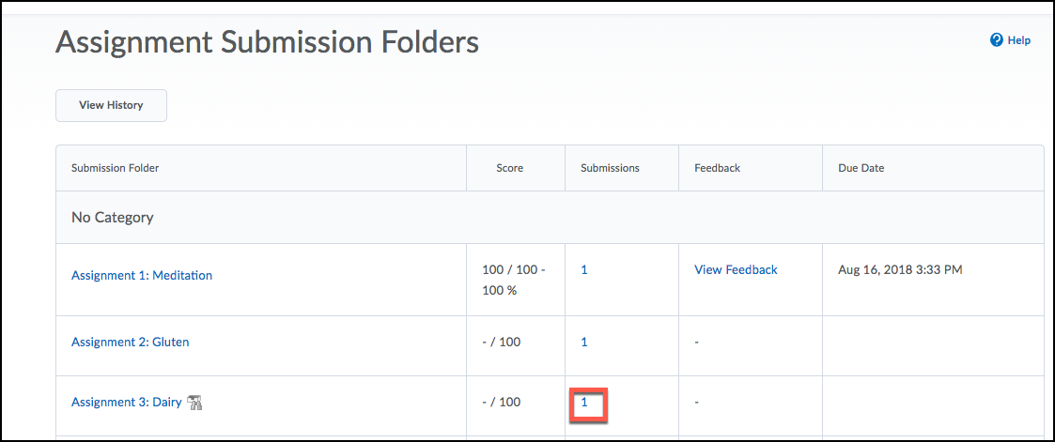Click the Submission Folder column header
This screenshot has height=442, width=1055.
pyautogui.click(x=115, y=168)
